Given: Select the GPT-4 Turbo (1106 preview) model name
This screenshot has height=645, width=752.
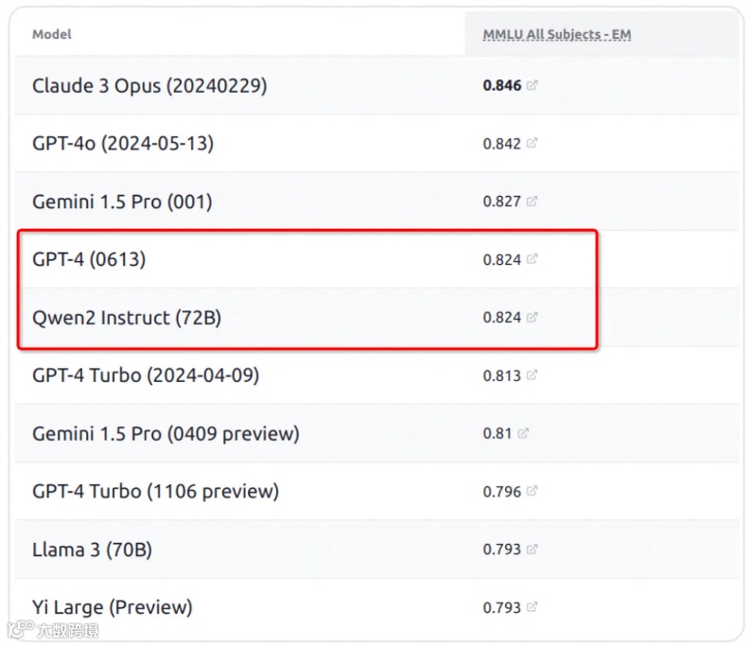Looking at the screenshot, I should (155, 492).
